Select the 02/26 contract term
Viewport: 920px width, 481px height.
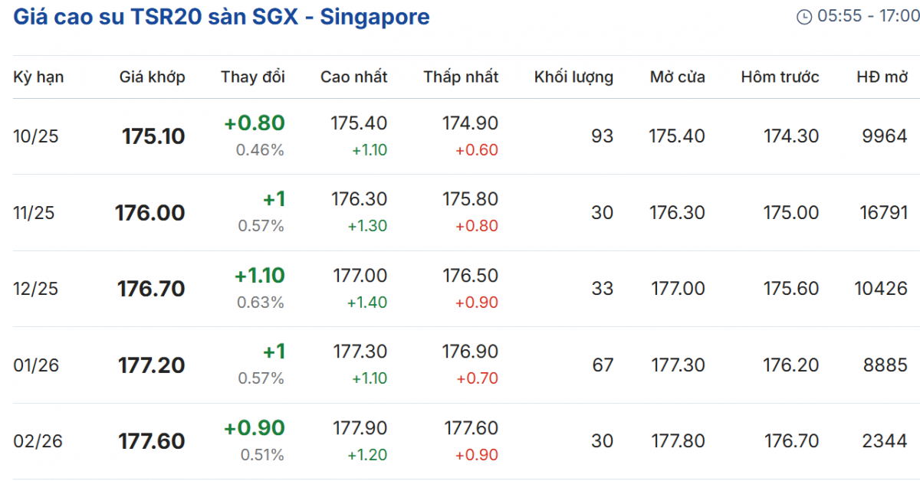point(36,441)
